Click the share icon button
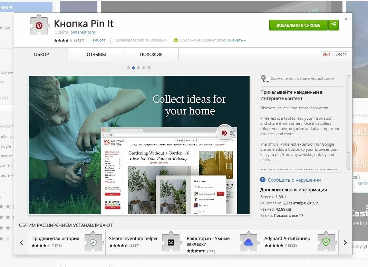This screenshot has width=368, height=267. click(x=333, y=25)
